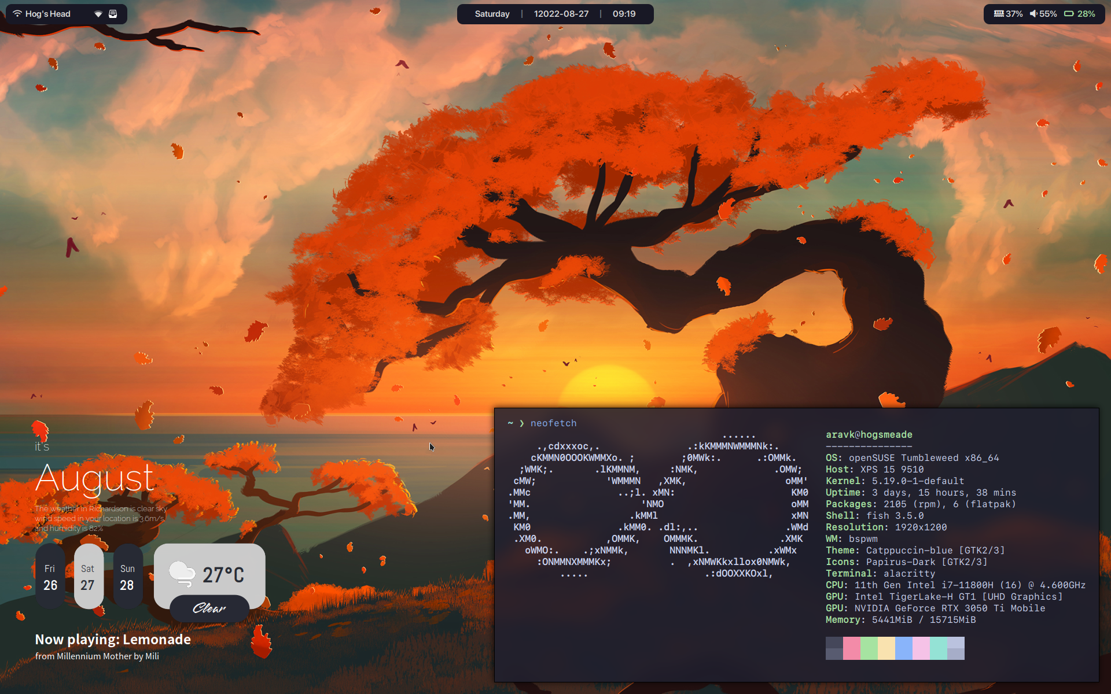The image size is (1111, 694).
Task: Click the Icons: Papirus-Dark line
Action: (x=907, y=562)
